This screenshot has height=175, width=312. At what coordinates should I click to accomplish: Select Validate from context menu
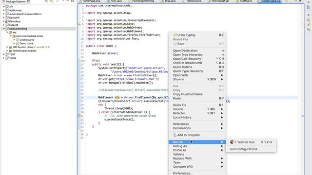pos(197,155)
